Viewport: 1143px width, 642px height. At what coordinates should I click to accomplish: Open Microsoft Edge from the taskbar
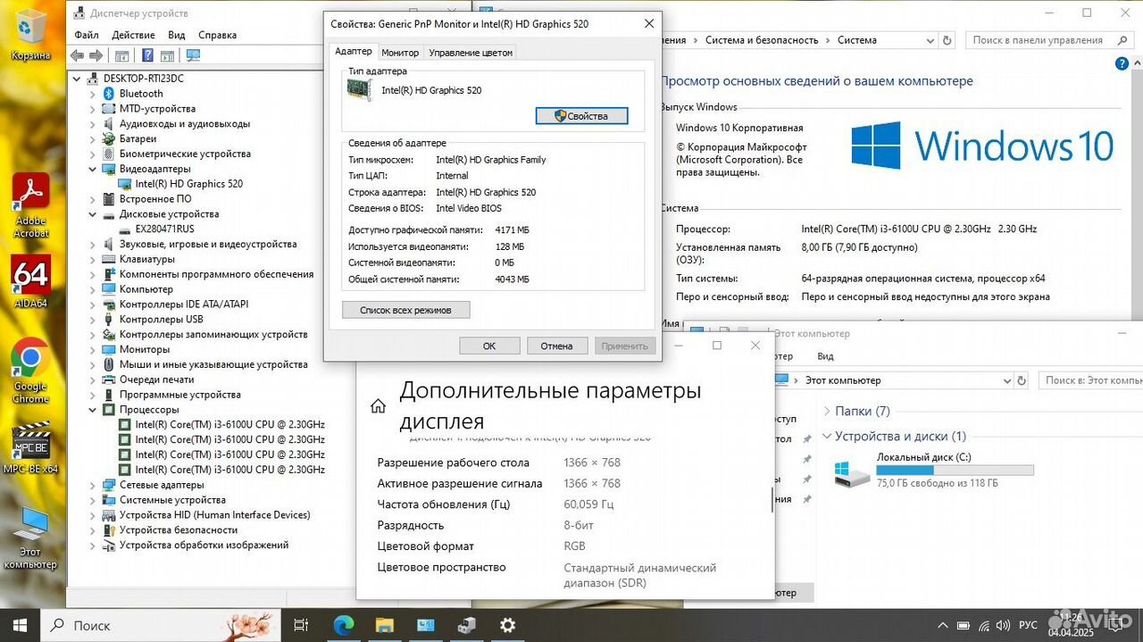click(344, 625)
